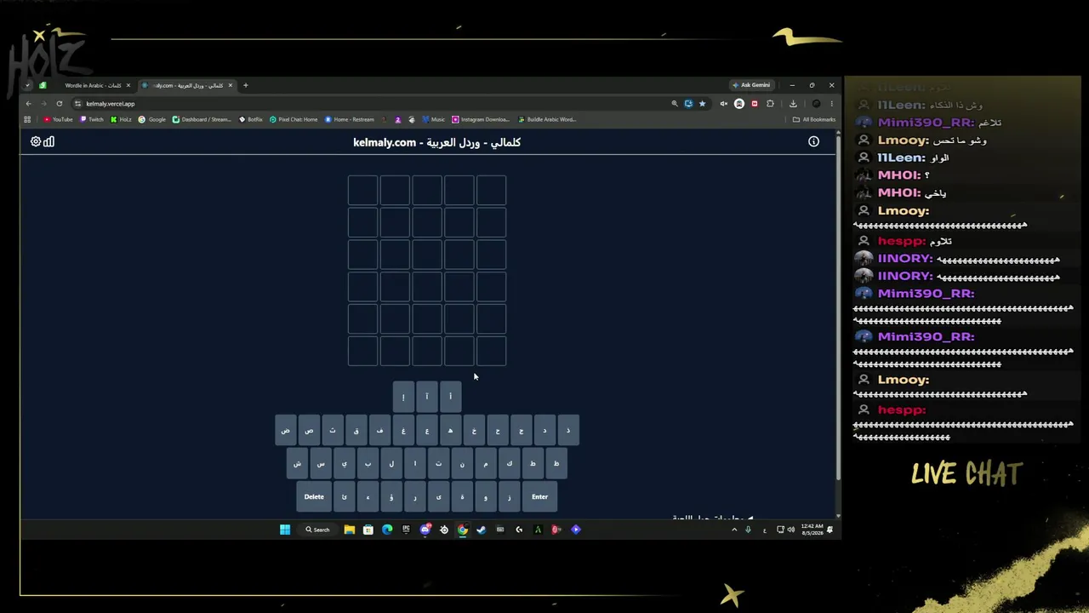Open the YouTube bookmark

[59, 119]
